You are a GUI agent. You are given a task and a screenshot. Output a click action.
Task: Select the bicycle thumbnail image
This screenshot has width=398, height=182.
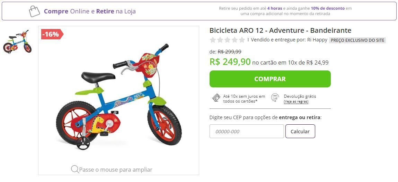click(17, 41)
